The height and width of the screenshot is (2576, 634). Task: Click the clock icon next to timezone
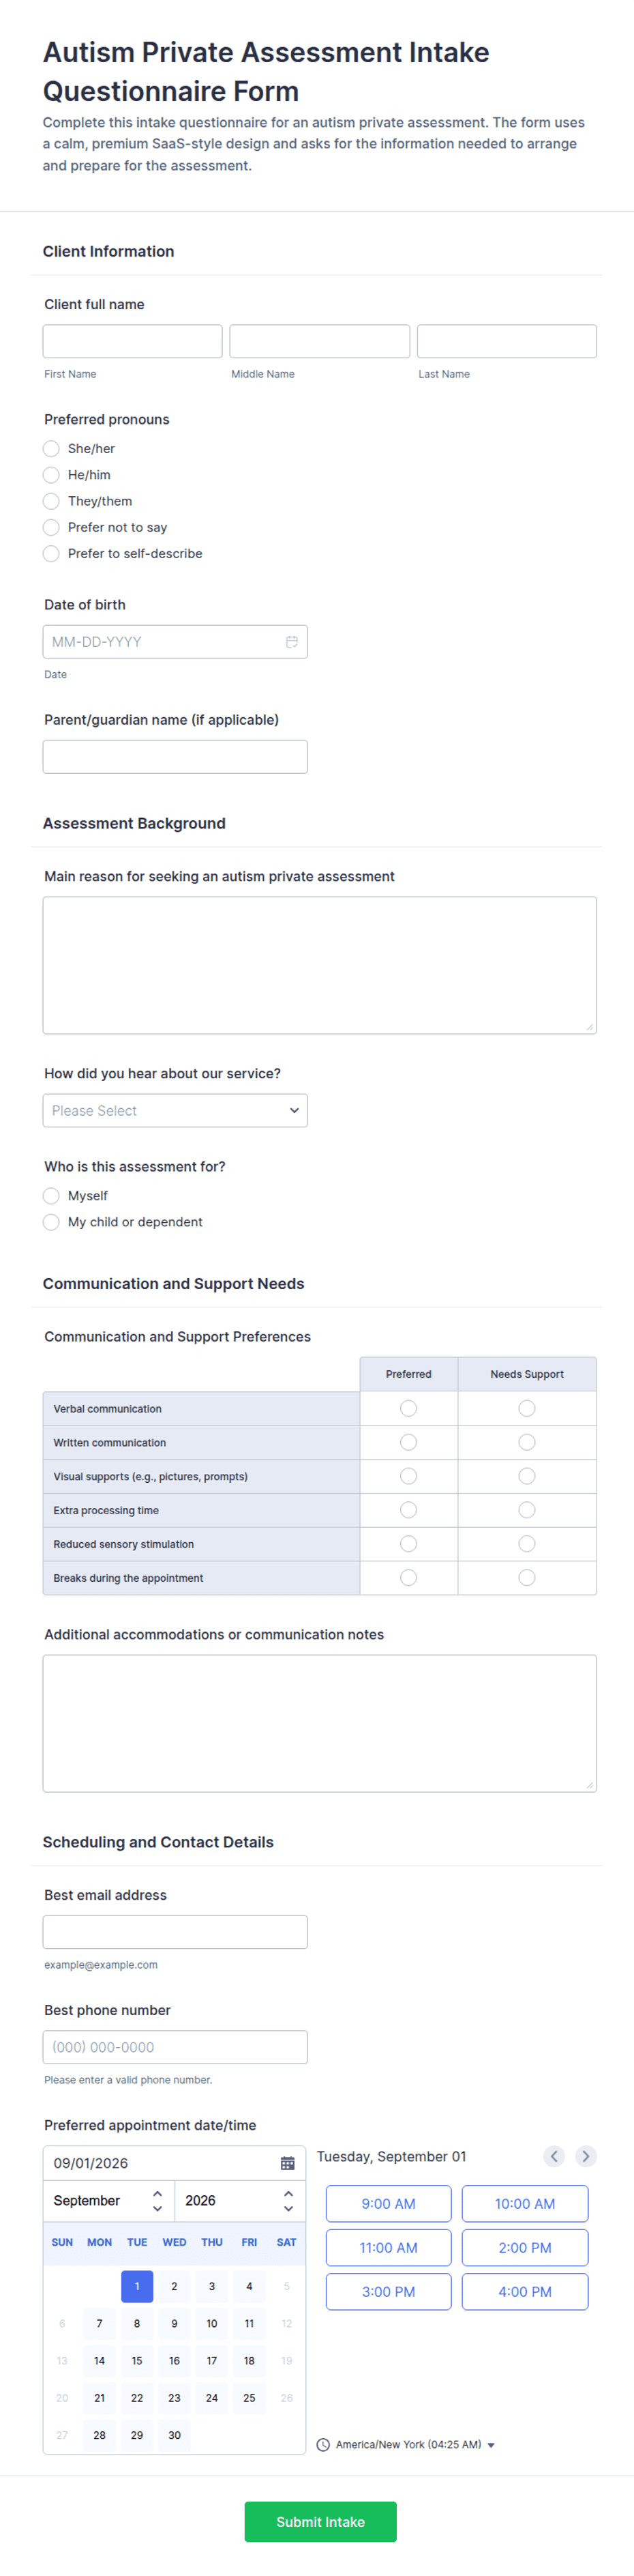pos(324,2445)
